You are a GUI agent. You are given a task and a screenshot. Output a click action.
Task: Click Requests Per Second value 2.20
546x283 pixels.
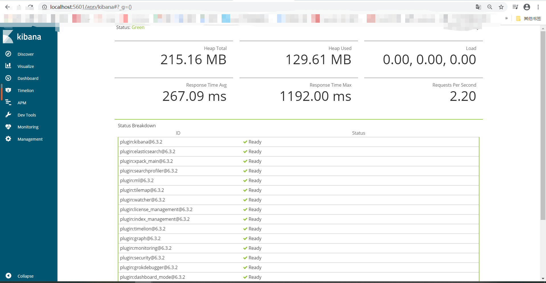click(463, 96)
